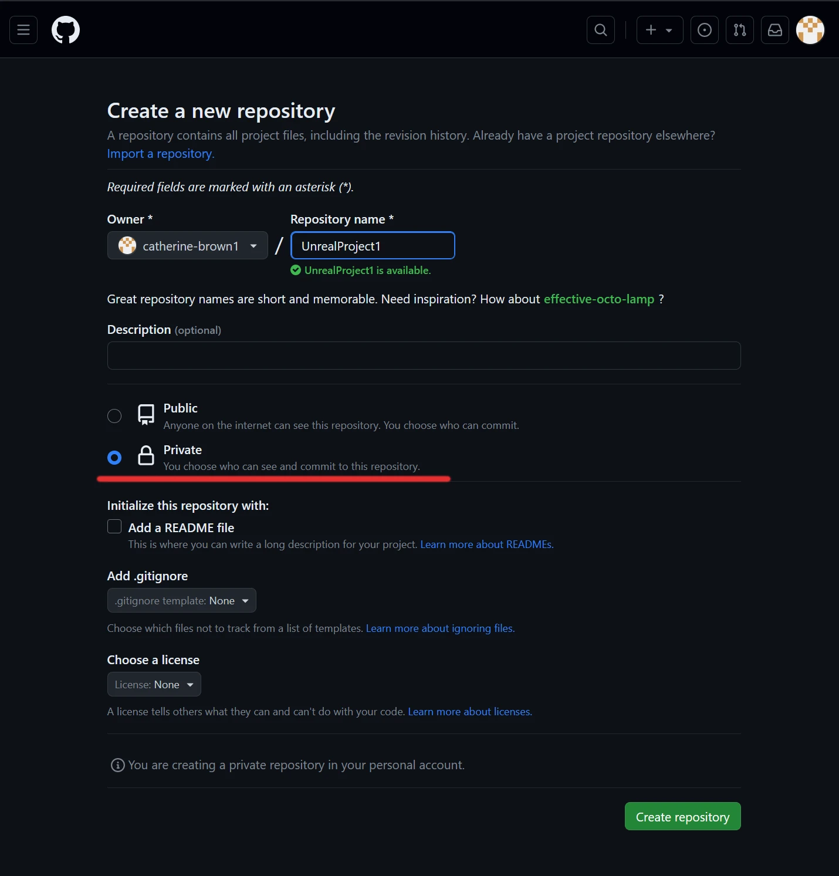Viewport: 839px width, 876px height.
Task: Click the Create repository button
Action: [x=682, y=816]
